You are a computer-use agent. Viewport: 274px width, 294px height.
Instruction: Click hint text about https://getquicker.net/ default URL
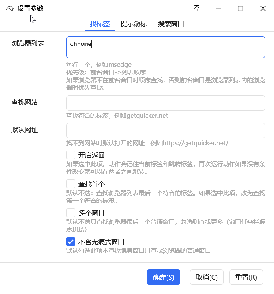tap(147, 143)
